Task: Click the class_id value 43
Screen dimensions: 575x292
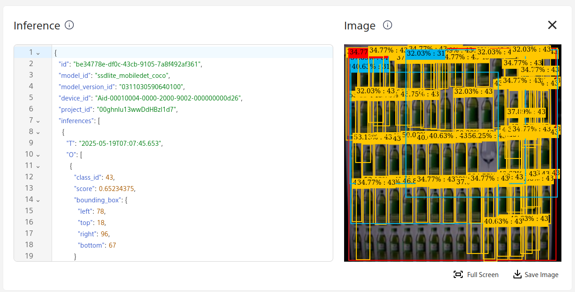Action: point(109,177)
